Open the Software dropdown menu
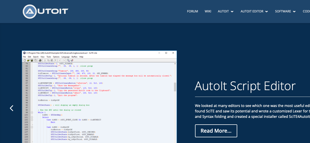This screenshot has height=143, width=310. [285, 11]
